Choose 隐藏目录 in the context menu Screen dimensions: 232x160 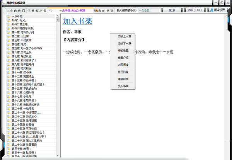tap(123, 79)
